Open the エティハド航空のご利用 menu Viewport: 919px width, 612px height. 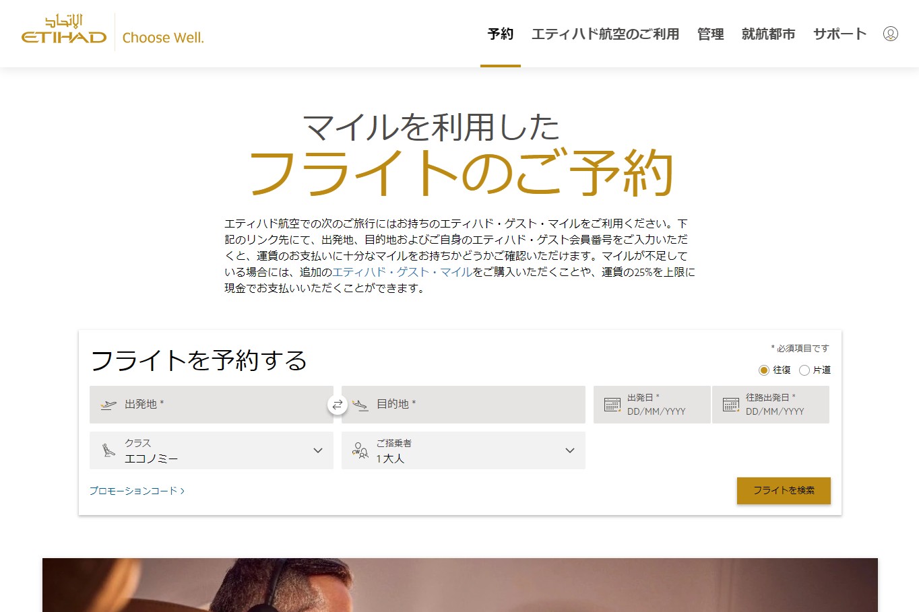[x=605, y=34]
